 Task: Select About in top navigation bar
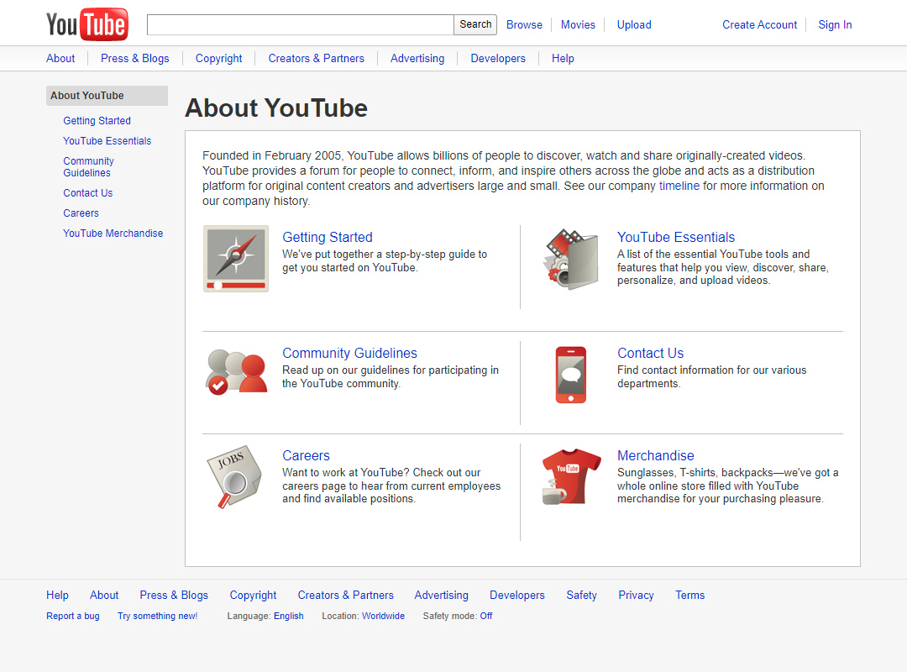point(60,59)
